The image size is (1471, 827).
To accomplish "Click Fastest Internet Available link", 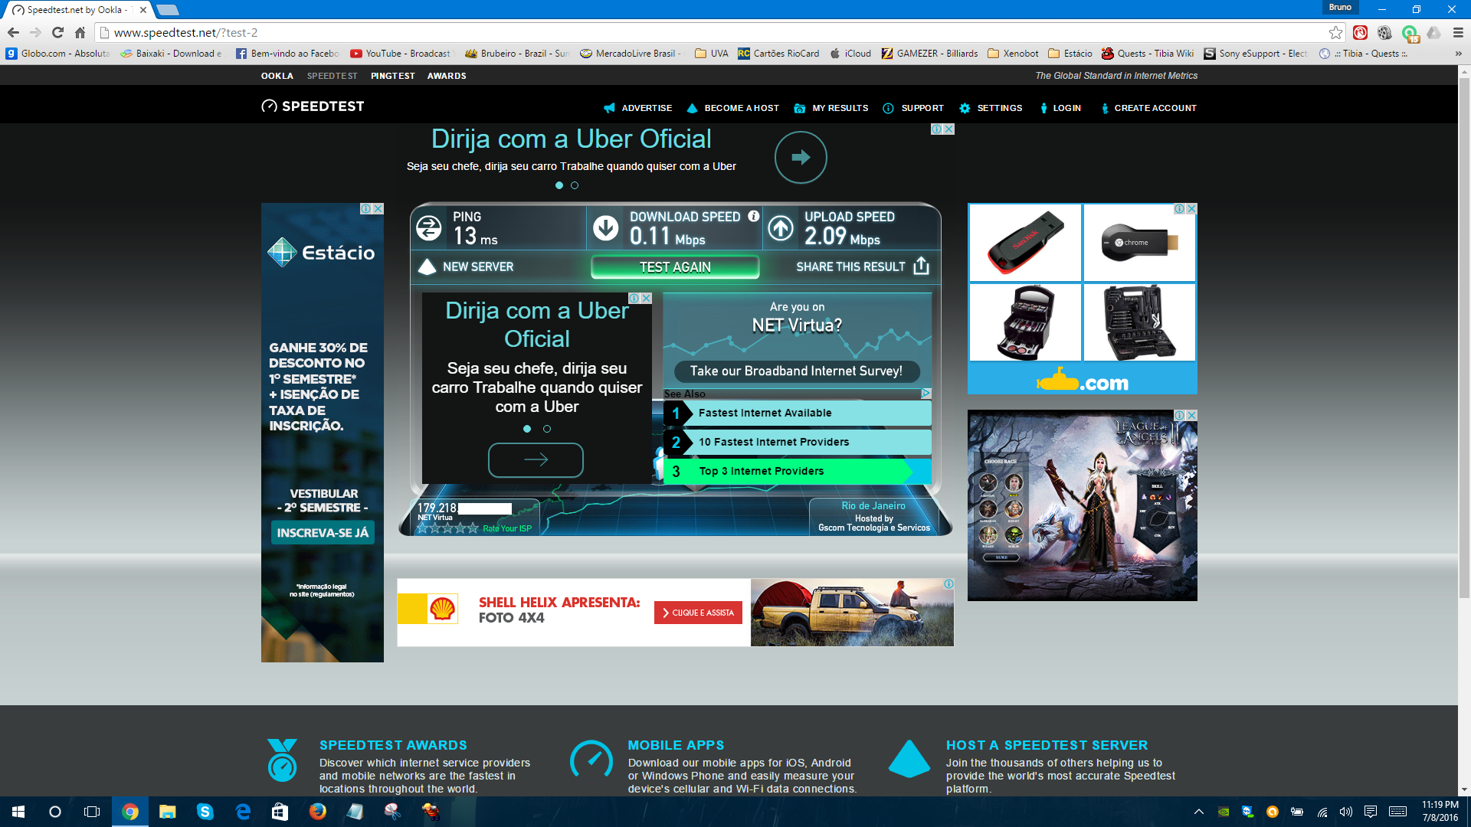I will click(798, 413).
